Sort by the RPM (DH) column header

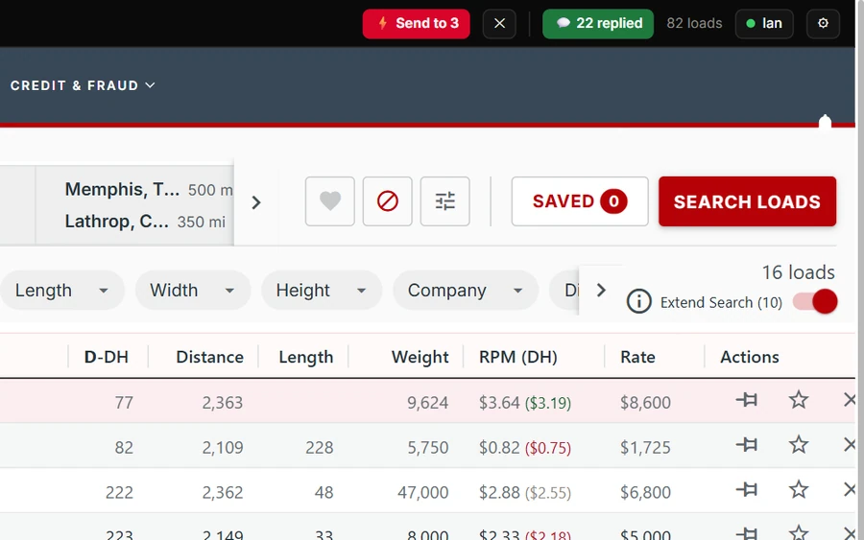click(x=518, y=357)
